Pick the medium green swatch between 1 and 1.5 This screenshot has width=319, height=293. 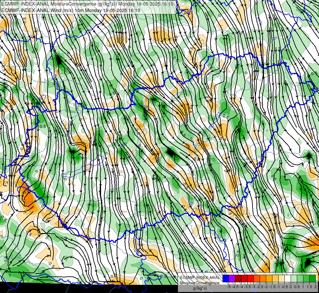coord(306,279)
